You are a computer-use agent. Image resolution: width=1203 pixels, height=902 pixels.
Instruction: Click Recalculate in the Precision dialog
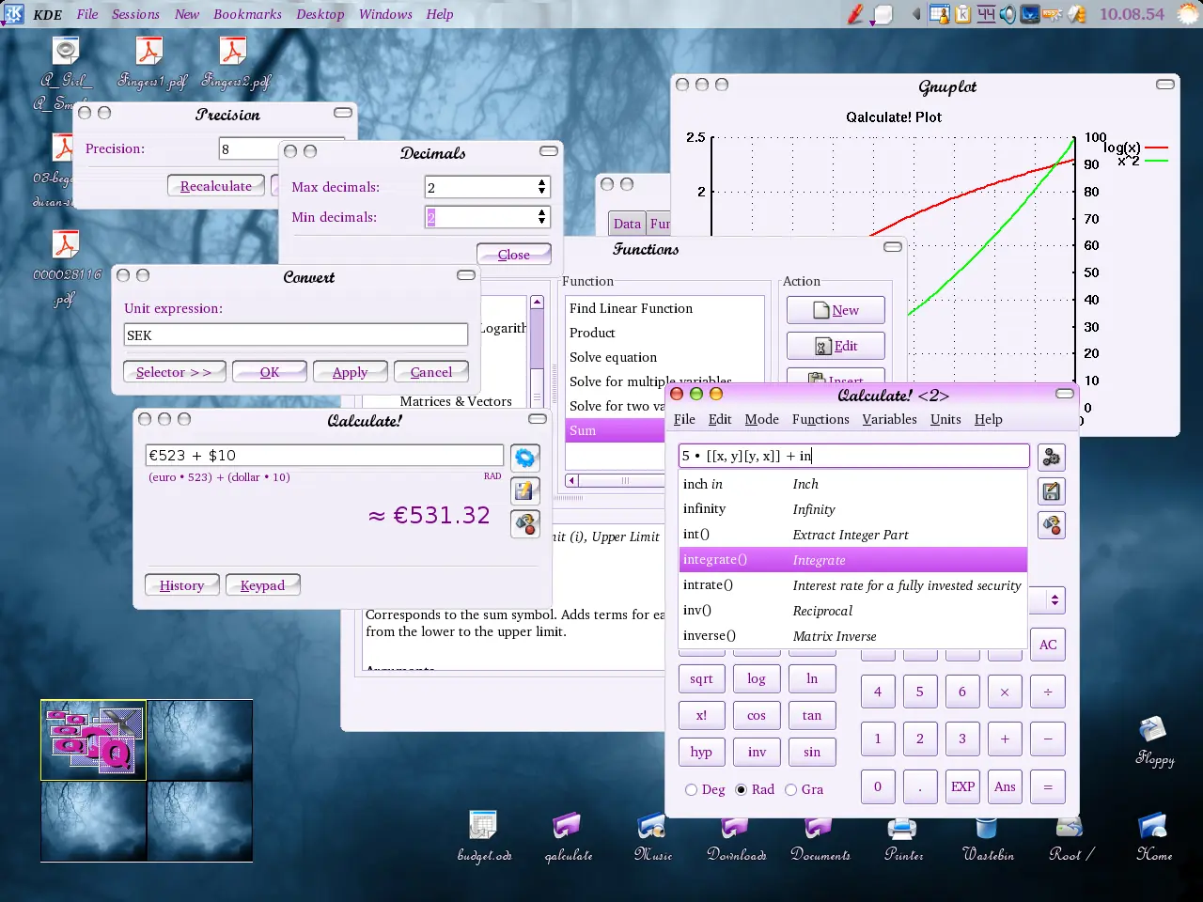pos(216,186)
